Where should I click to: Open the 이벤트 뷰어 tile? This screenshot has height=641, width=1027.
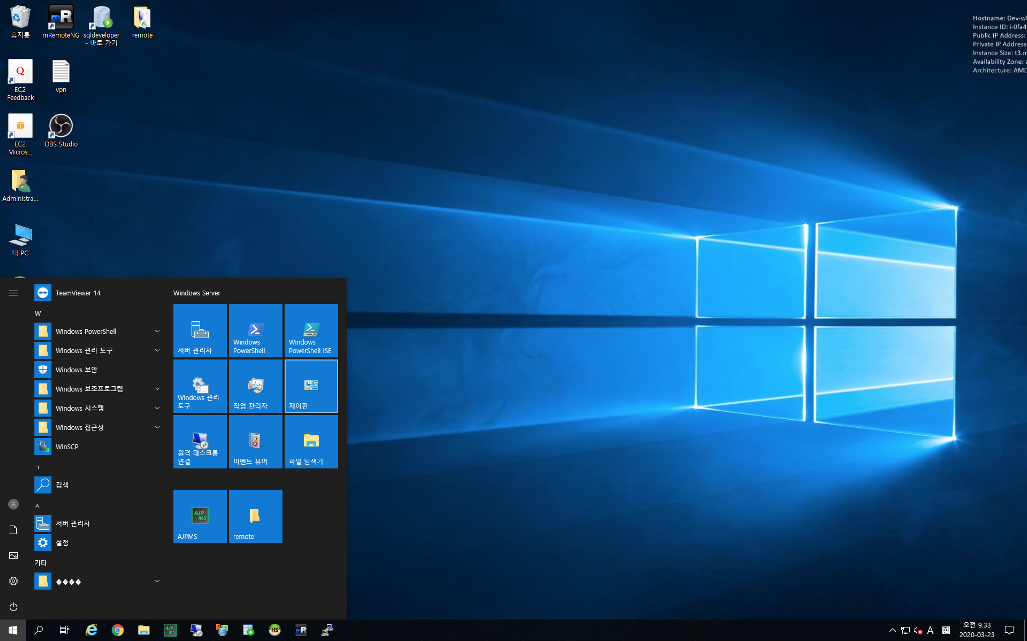[255, 441]
